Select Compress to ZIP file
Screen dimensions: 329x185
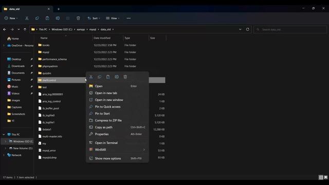(x=117, y=120)
